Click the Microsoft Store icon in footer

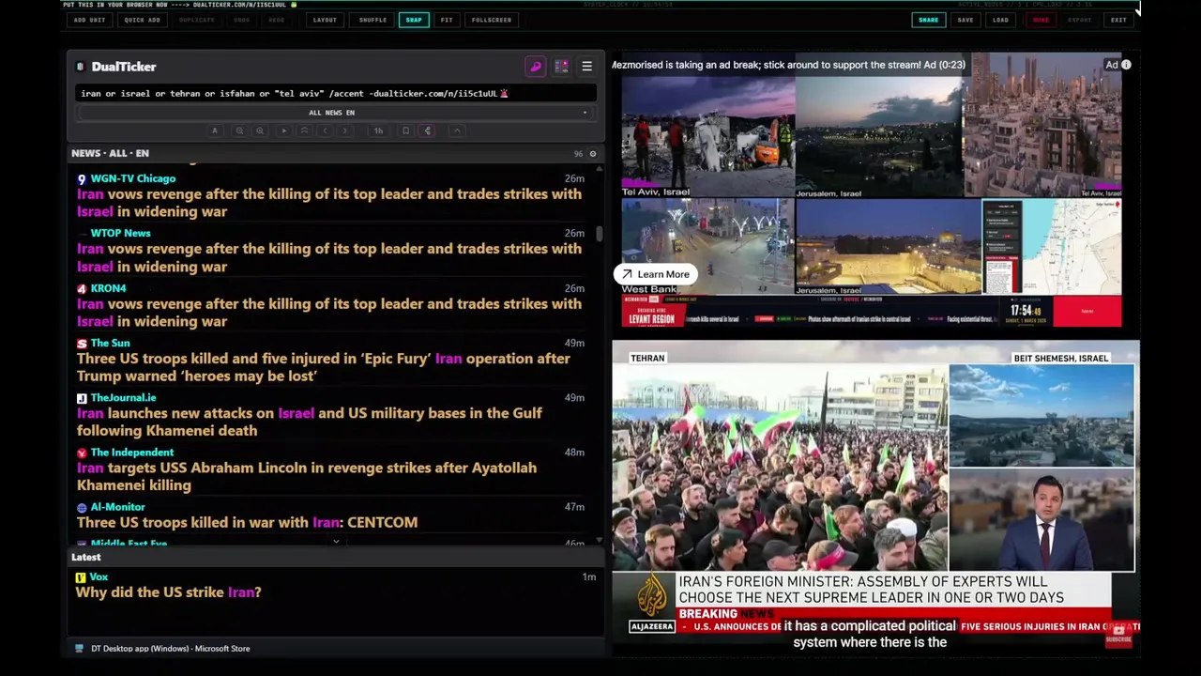79,649
